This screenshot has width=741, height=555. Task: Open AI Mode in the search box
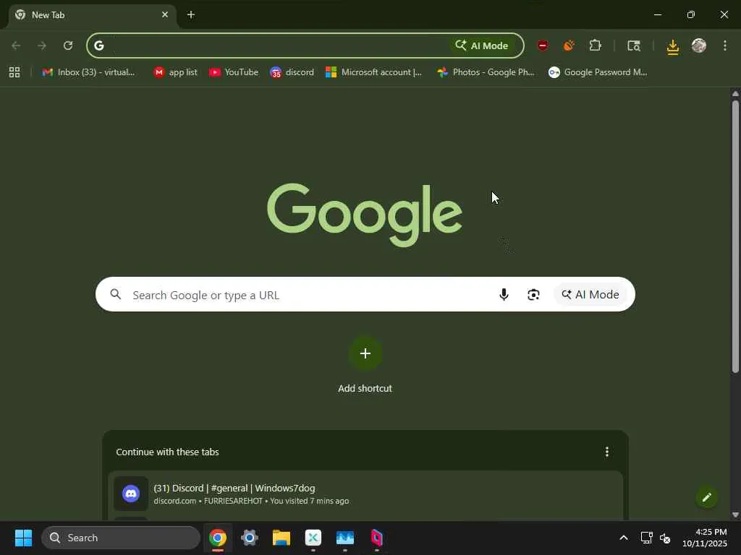[590, 295]
